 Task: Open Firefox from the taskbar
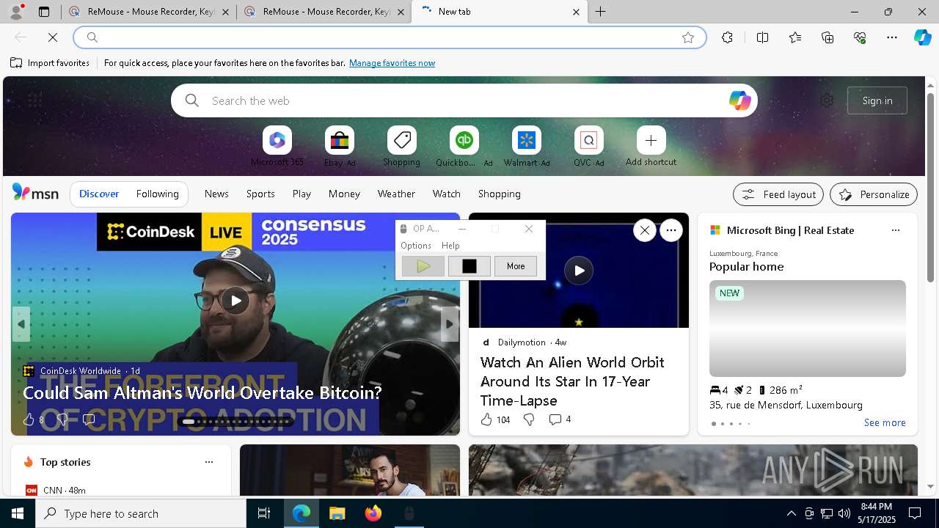(373, 513)
